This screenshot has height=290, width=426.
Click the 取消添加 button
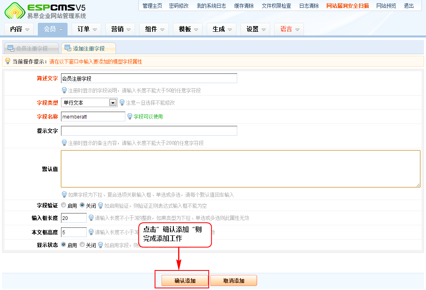pos(234,281)
